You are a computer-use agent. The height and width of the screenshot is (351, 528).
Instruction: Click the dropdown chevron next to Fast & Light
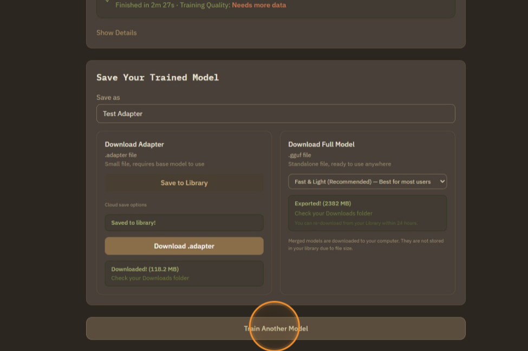pos(441,181)
